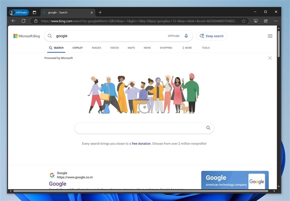The height and width of the screenshot is (201, 290).
Task: Open a new tab with the plus button
Action: tap(100, 12)
